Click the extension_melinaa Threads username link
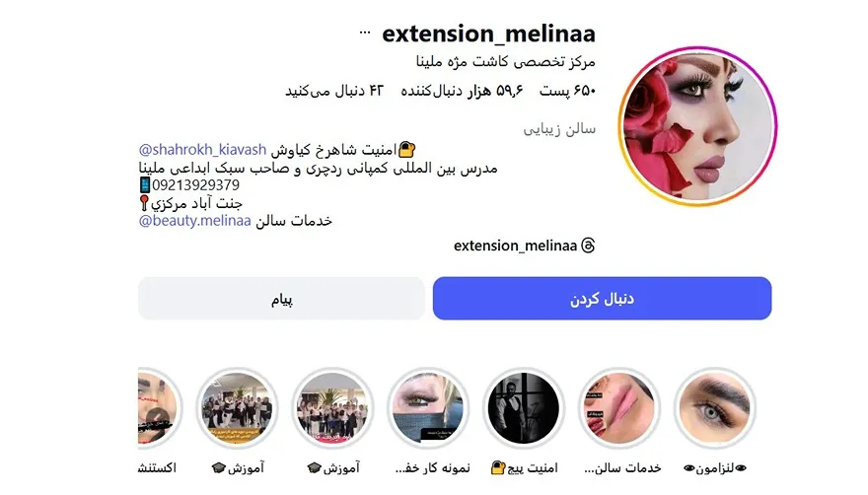This screenshot has height=495, width=868. point(515,246)
